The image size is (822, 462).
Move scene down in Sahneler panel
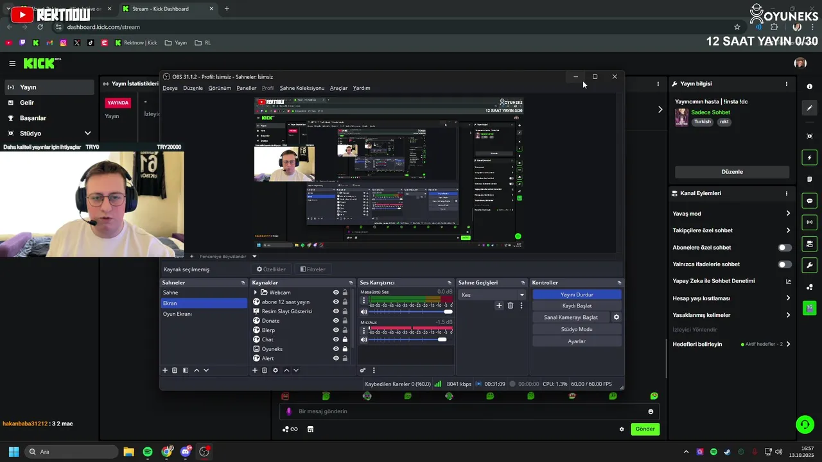pos(206,370)
